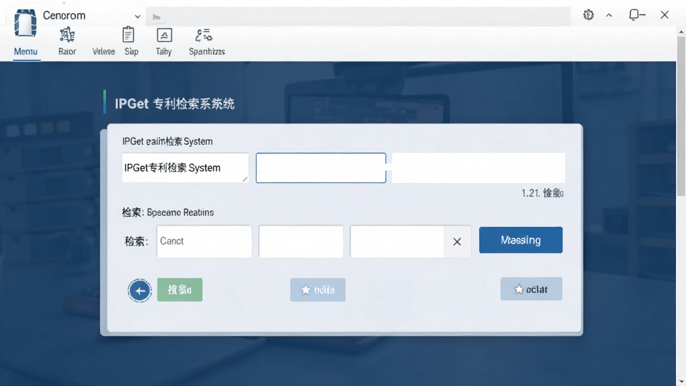Click the IPGet专利检索 System text field

(x=185, y=168)
